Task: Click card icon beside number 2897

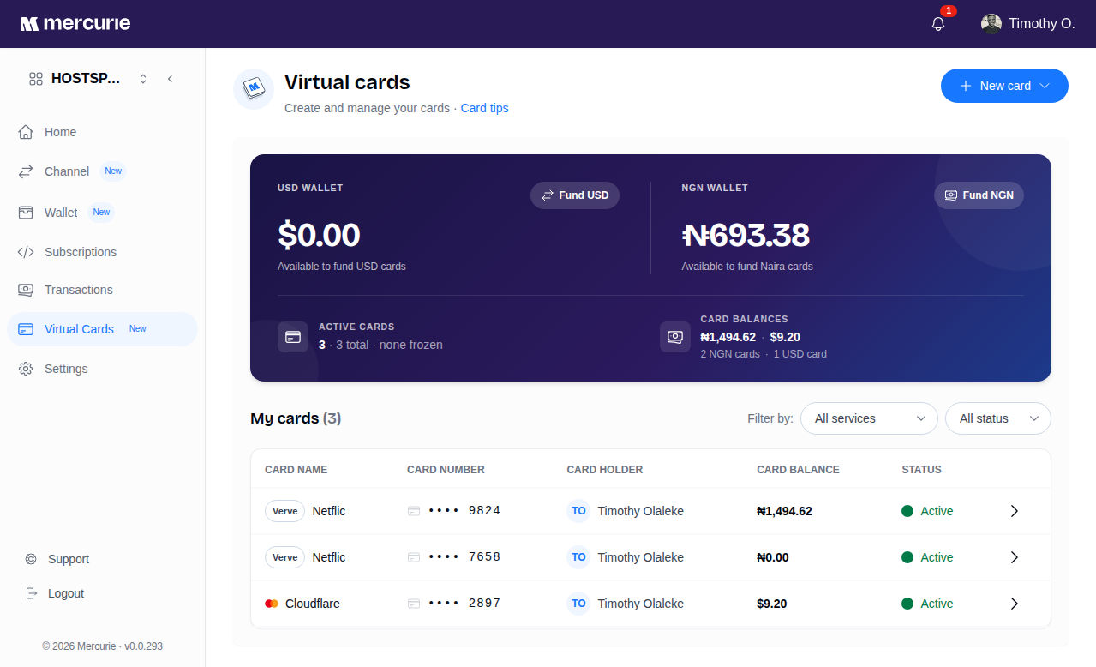Action: (x=414, y=604)
